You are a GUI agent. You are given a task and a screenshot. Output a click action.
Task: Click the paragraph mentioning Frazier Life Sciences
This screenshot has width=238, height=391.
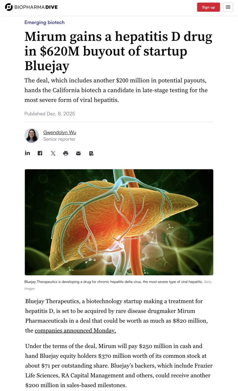point(119,366)
